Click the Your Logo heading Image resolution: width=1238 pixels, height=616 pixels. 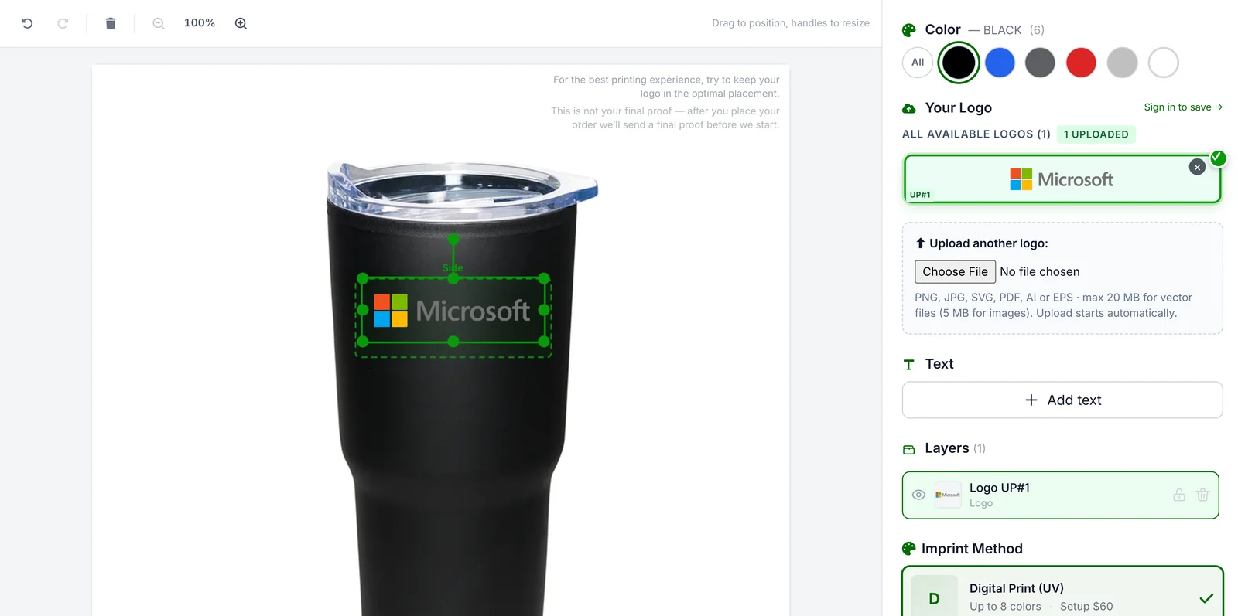pyautogui.click(x=958, y=108)
